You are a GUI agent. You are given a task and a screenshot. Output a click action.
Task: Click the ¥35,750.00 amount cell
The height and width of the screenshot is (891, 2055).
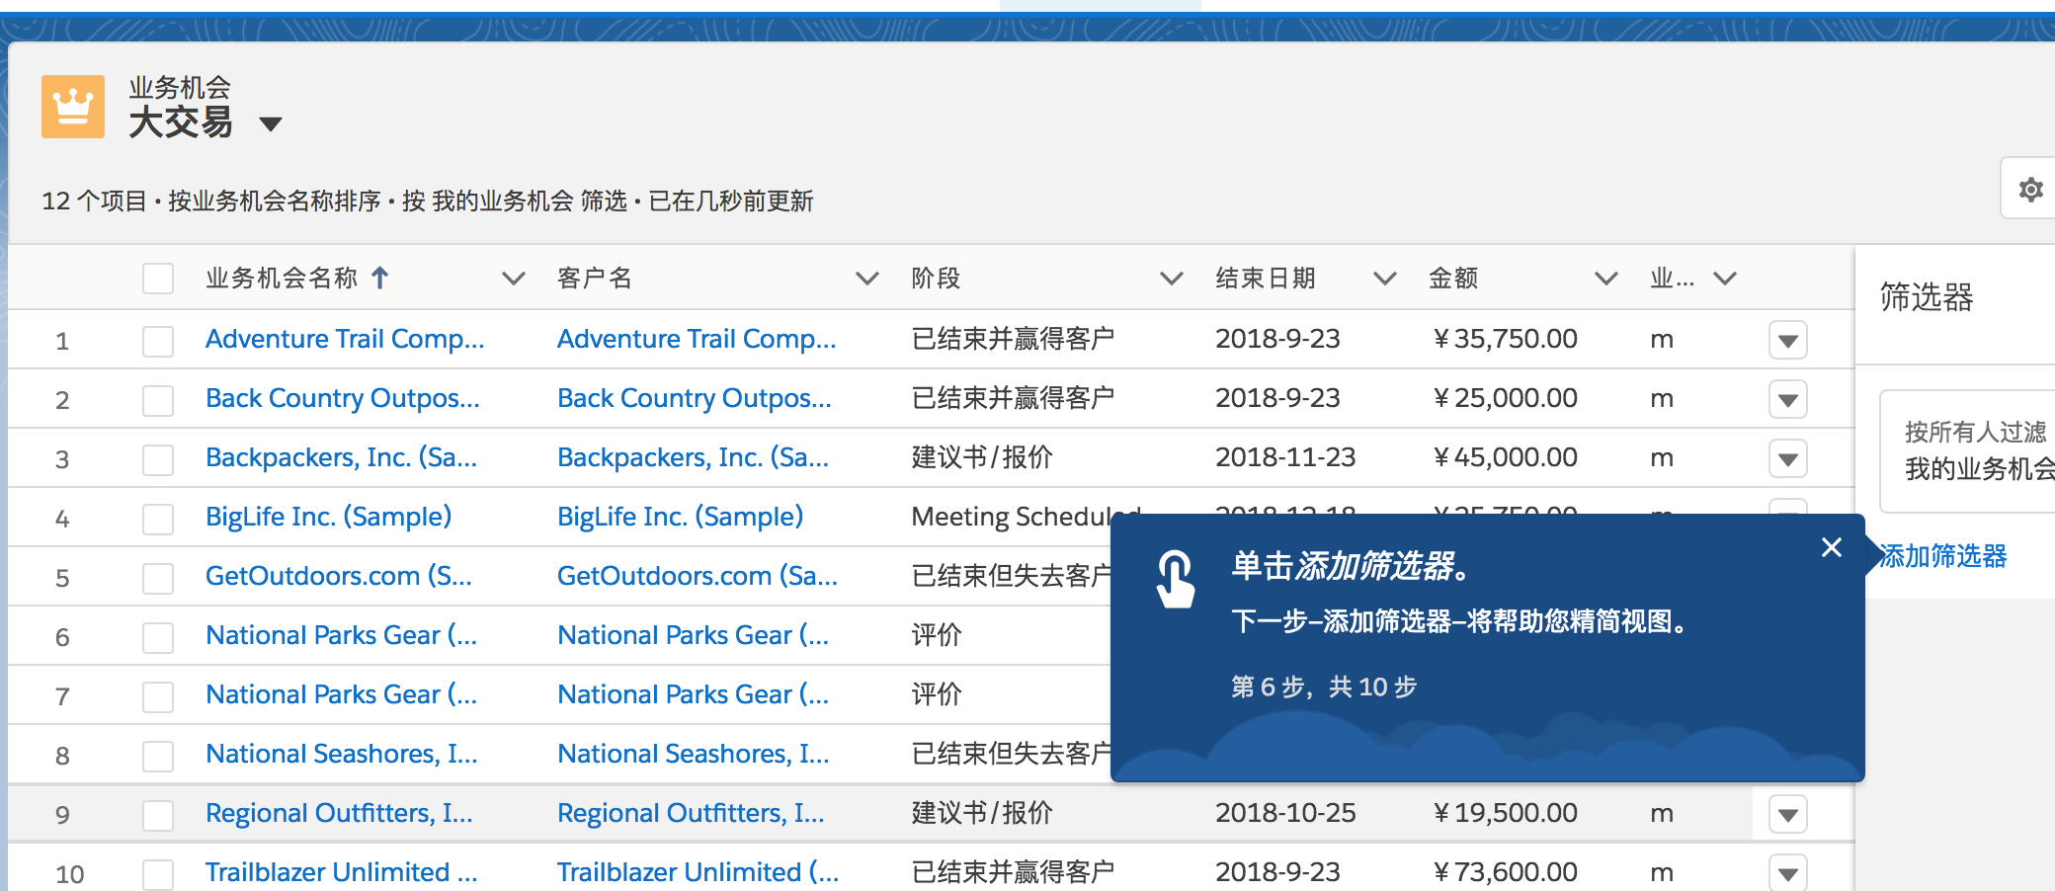[x=1506, y=339]
